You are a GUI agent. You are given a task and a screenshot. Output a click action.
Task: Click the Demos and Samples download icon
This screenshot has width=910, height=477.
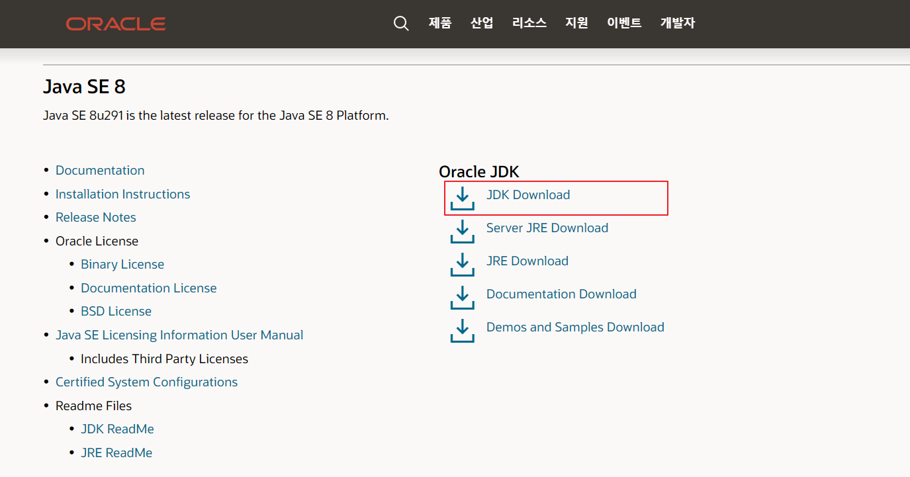[x=463, y=330]
